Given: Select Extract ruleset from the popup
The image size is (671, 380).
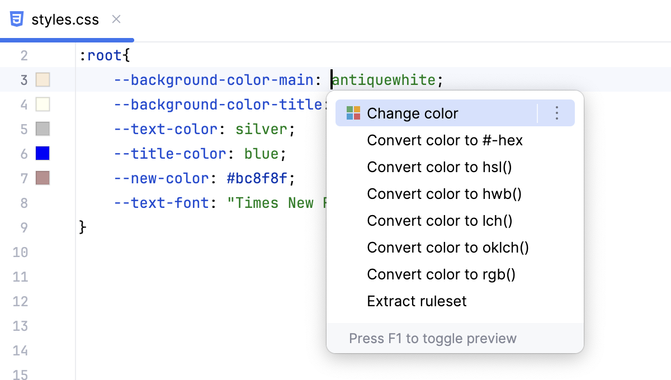Looking at the screenshot, I should [x=417, y=301].
